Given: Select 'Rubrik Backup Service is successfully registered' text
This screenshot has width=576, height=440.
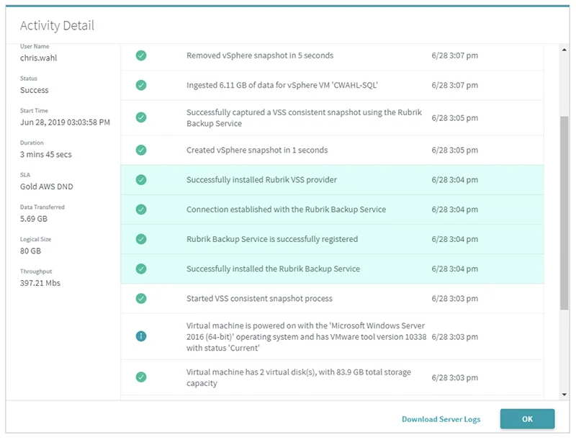Looking at the screenshot, I should (272, 240).
